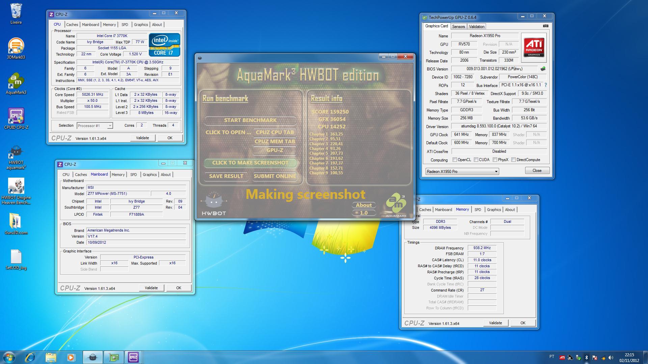
Task: Switch to the HWBOT AquaMark taskbar item
Action: (93, 357)
